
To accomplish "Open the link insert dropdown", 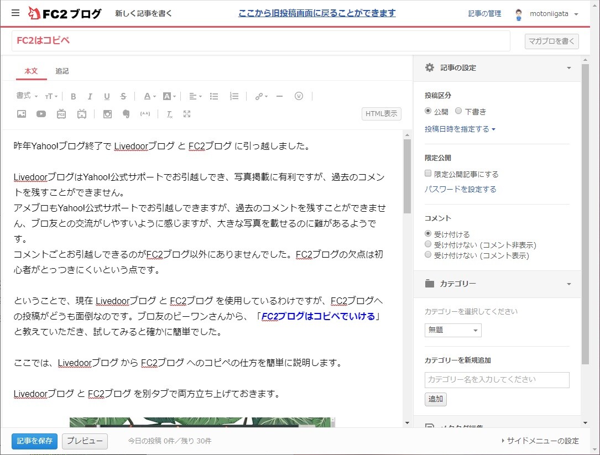I will [x=262, y=96].
